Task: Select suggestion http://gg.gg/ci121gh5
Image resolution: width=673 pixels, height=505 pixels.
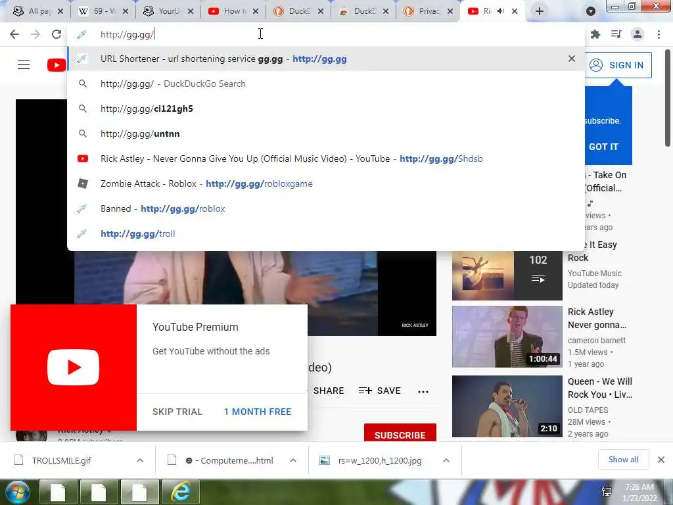Action: pos(326,108)
